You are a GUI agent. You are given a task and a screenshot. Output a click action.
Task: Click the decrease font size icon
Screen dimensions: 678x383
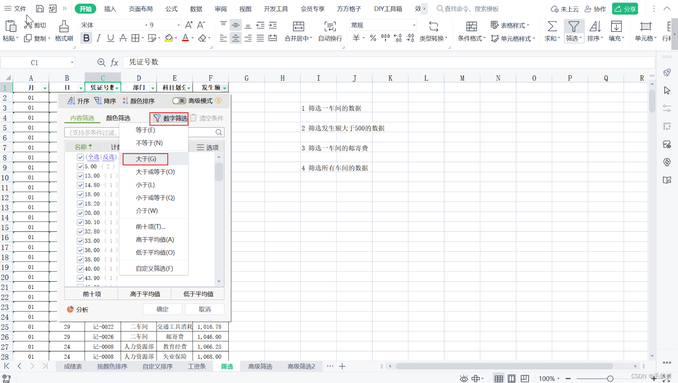[201, 25]
